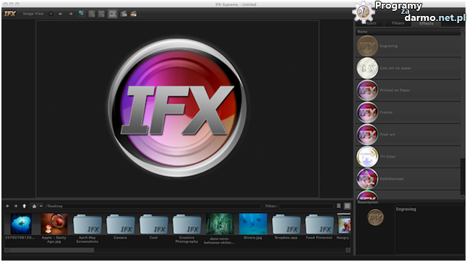The image size is (467, 262).
Task: Open the April-May Screenshots folder
Action: pos(87,224)
